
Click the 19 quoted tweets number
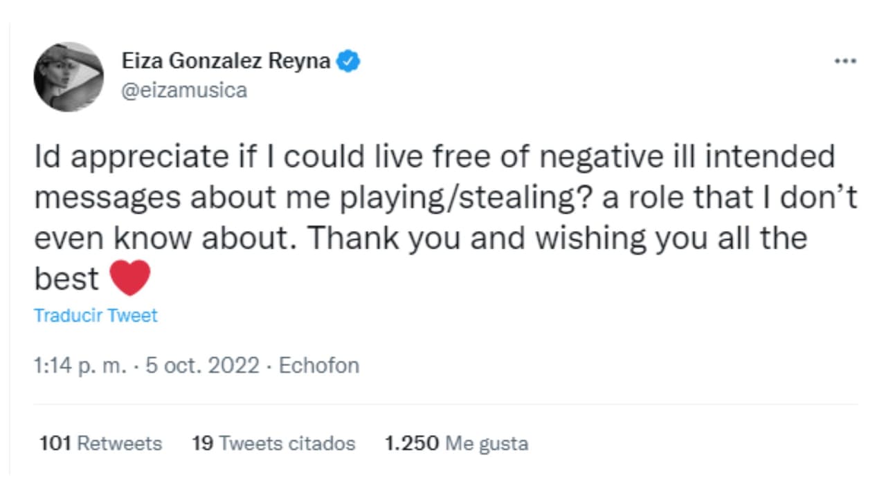pyautogui.click(x=202, y=443)
